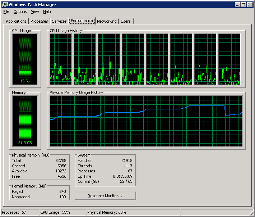
Task: Switch to the Users tab
Action: (x=126, y=21)
